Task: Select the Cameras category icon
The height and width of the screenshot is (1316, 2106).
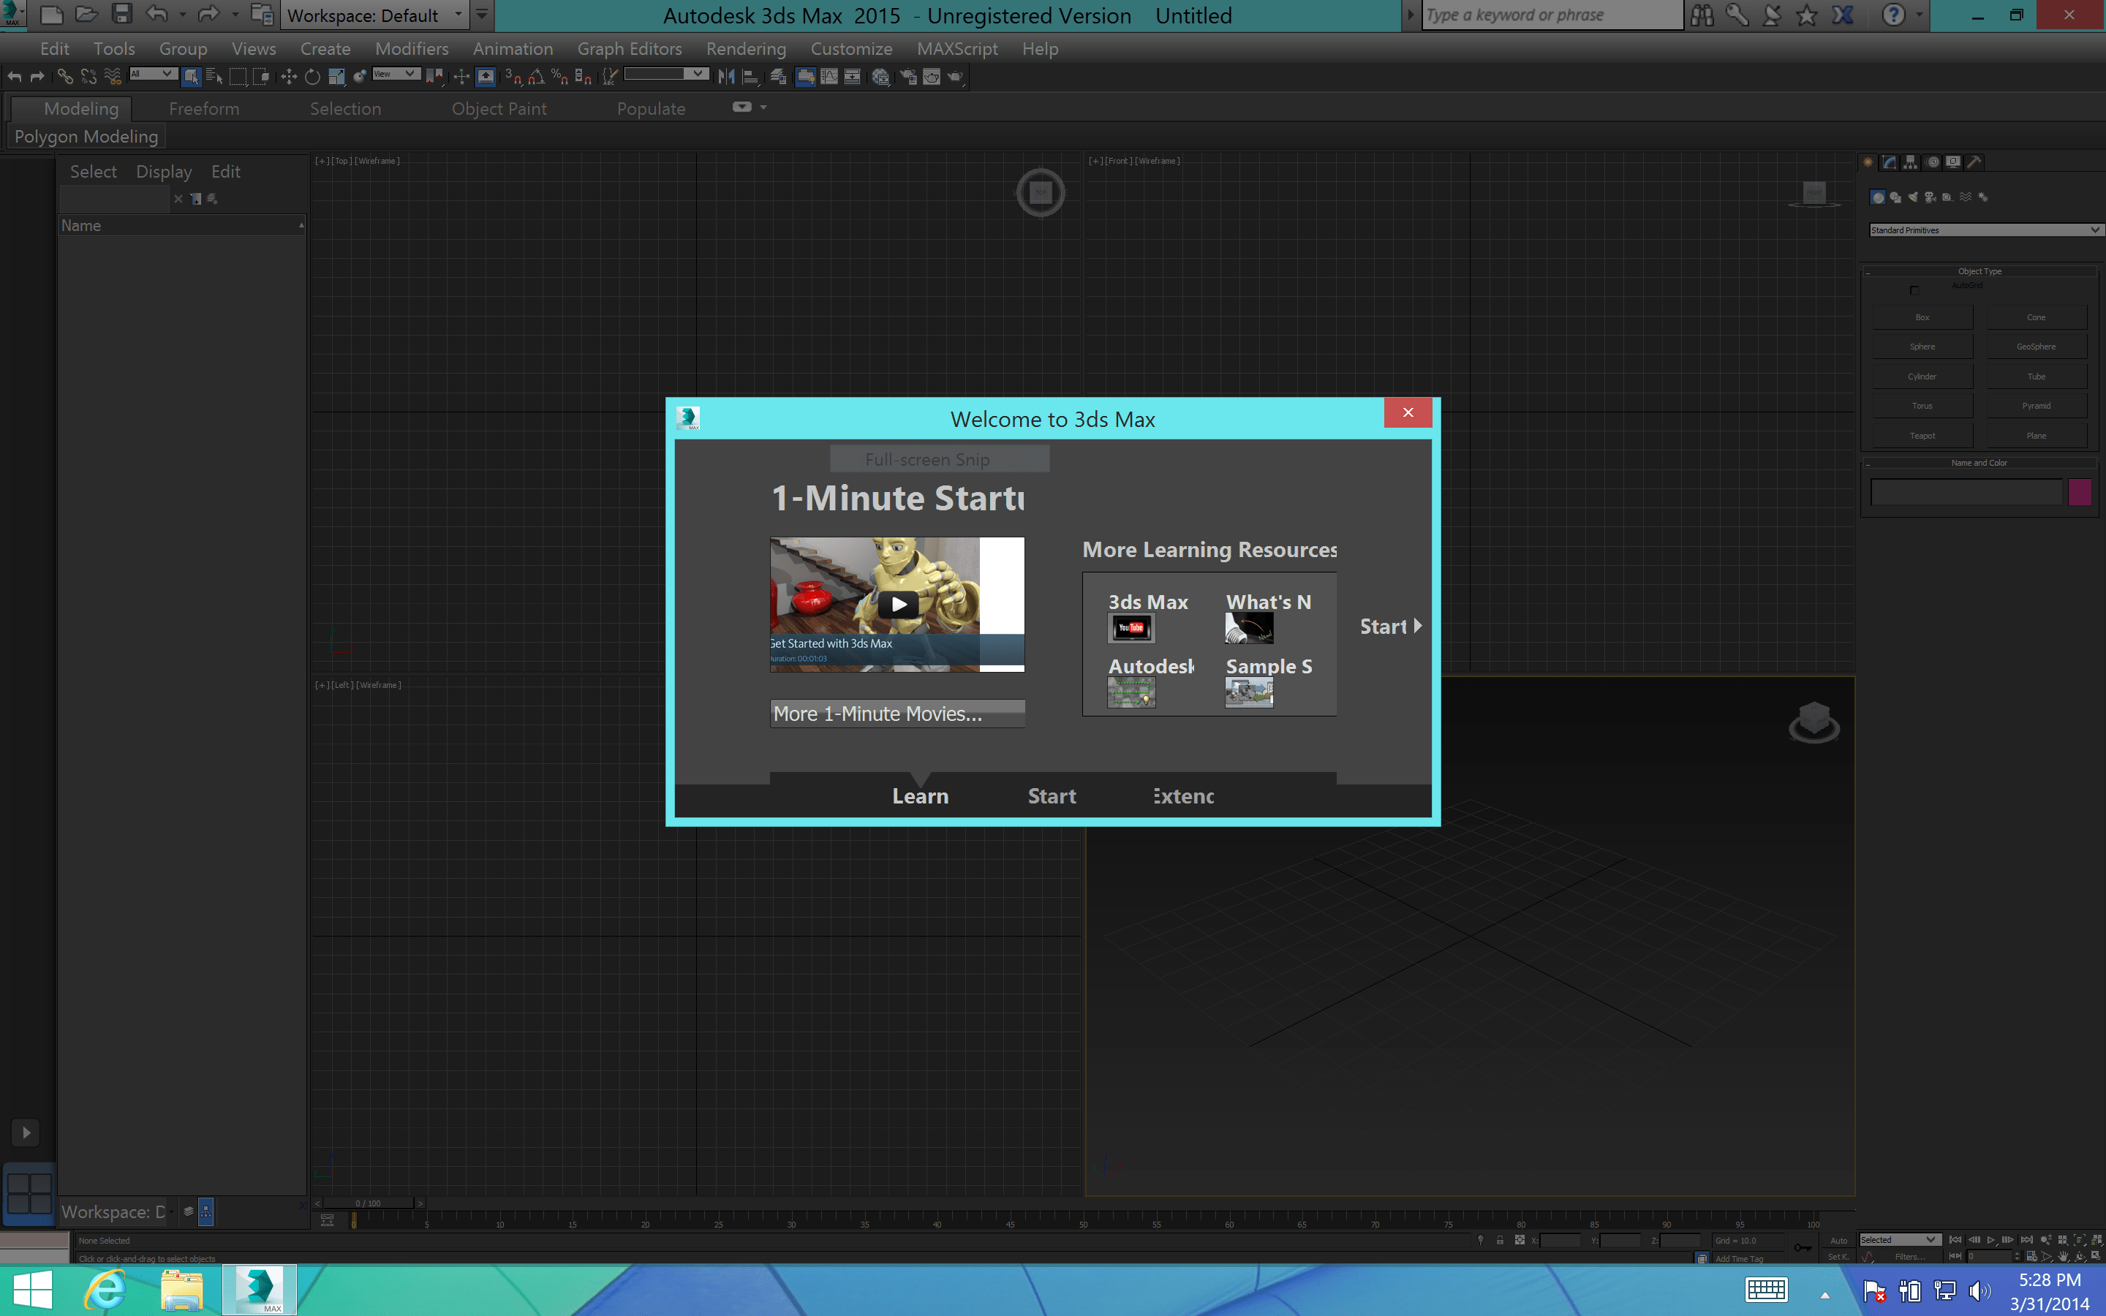Action: click(1930, 197)
